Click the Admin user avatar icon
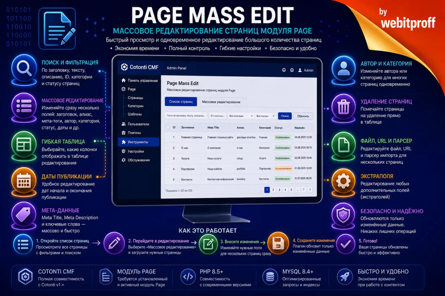Viewport: 445px width, 296px height. coord(300,70)
